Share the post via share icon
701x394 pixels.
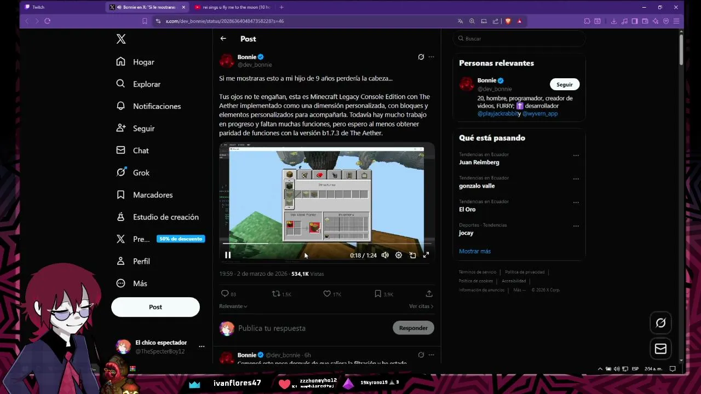coord(429,294)
